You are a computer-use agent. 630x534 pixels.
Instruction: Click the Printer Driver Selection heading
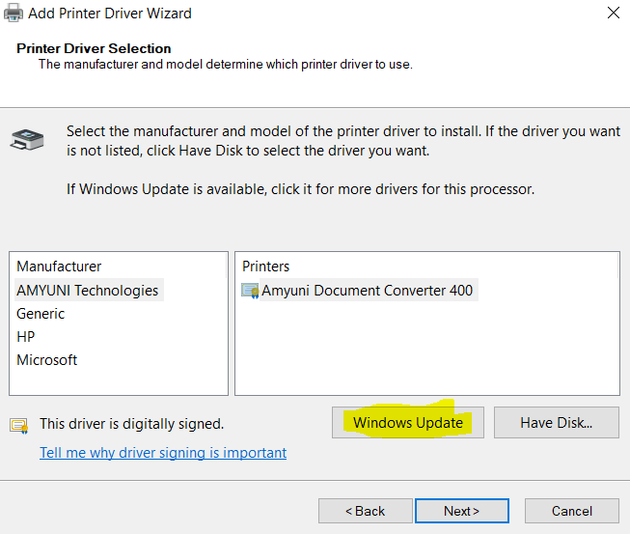point(94,48)
